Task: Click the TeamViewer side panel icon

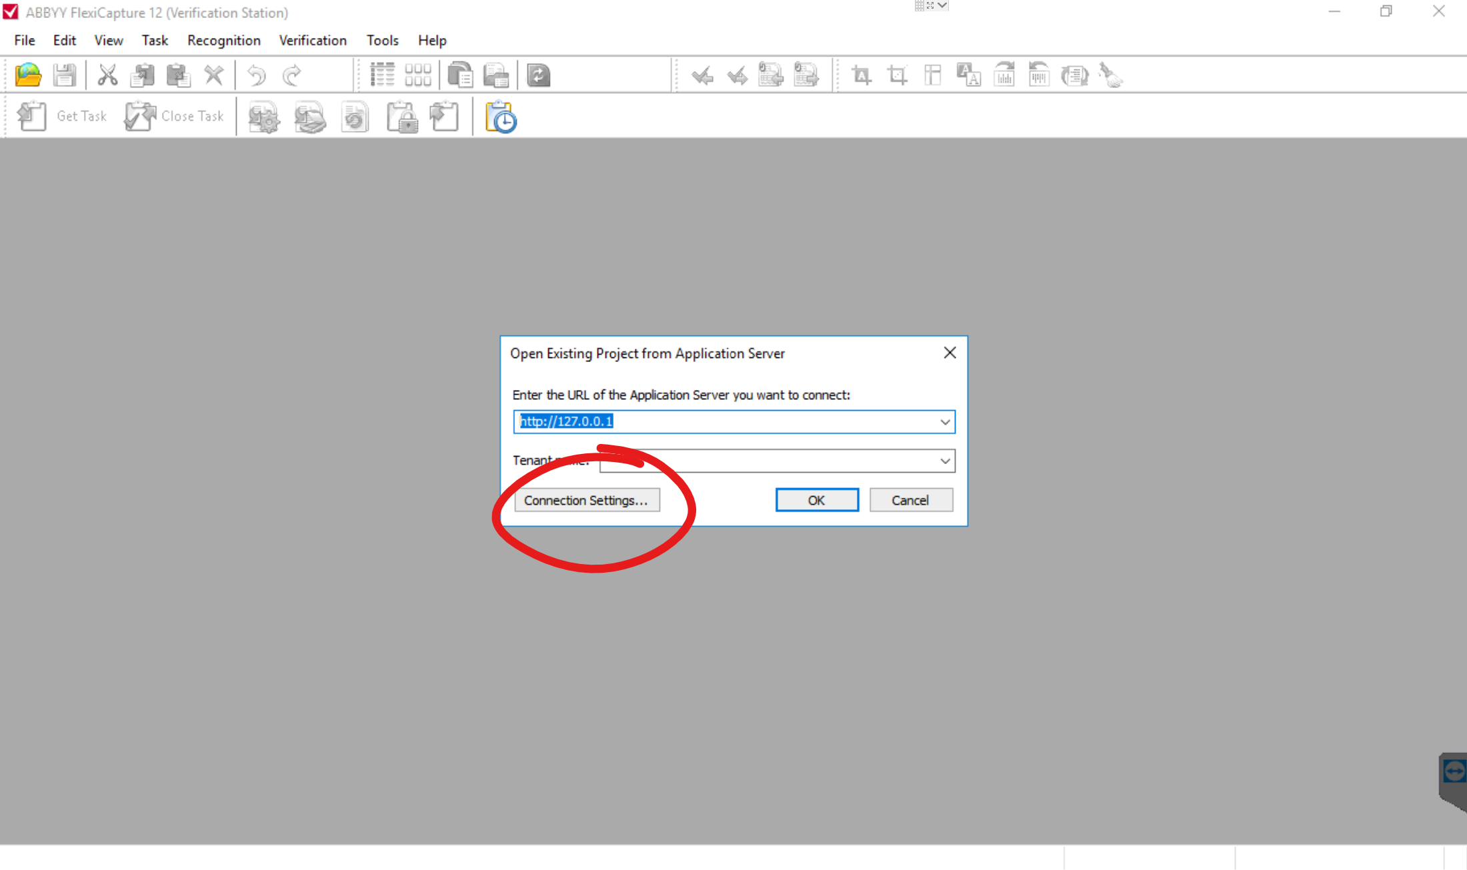Action: [x=1454, y=772]
